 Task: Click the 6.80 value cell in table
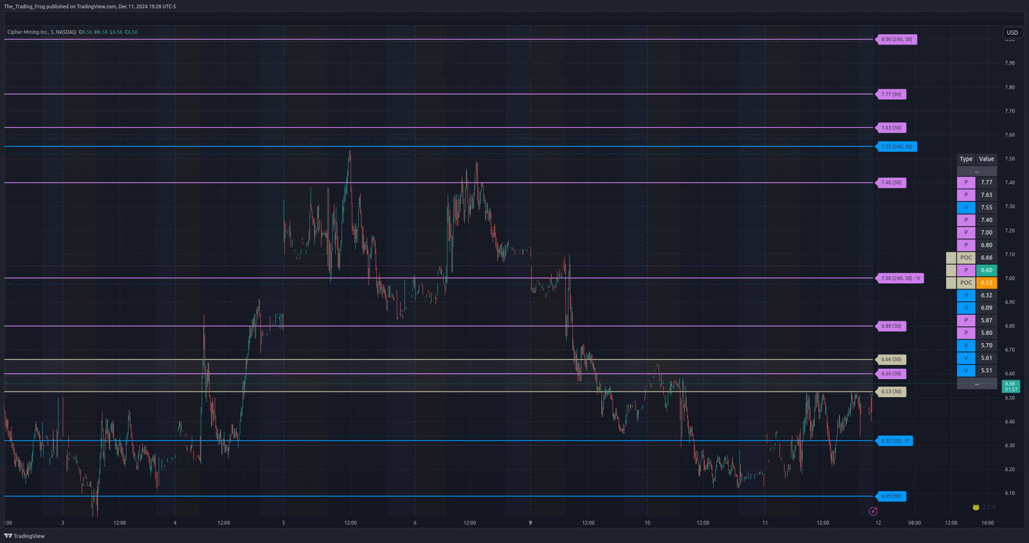pos(987,245)
